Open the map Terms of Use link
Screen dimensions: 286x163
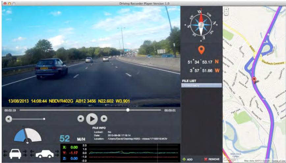click(x=278, y=161)
